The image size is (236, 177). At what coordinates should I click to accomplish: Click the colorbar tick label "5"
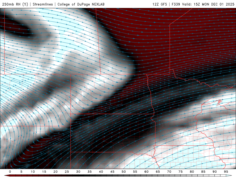[x=21, y=172]
